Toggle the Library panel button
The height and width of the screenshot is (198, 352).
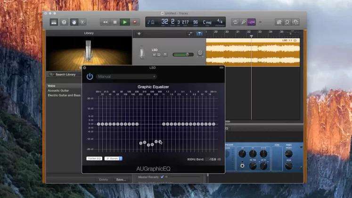(54, 22)
